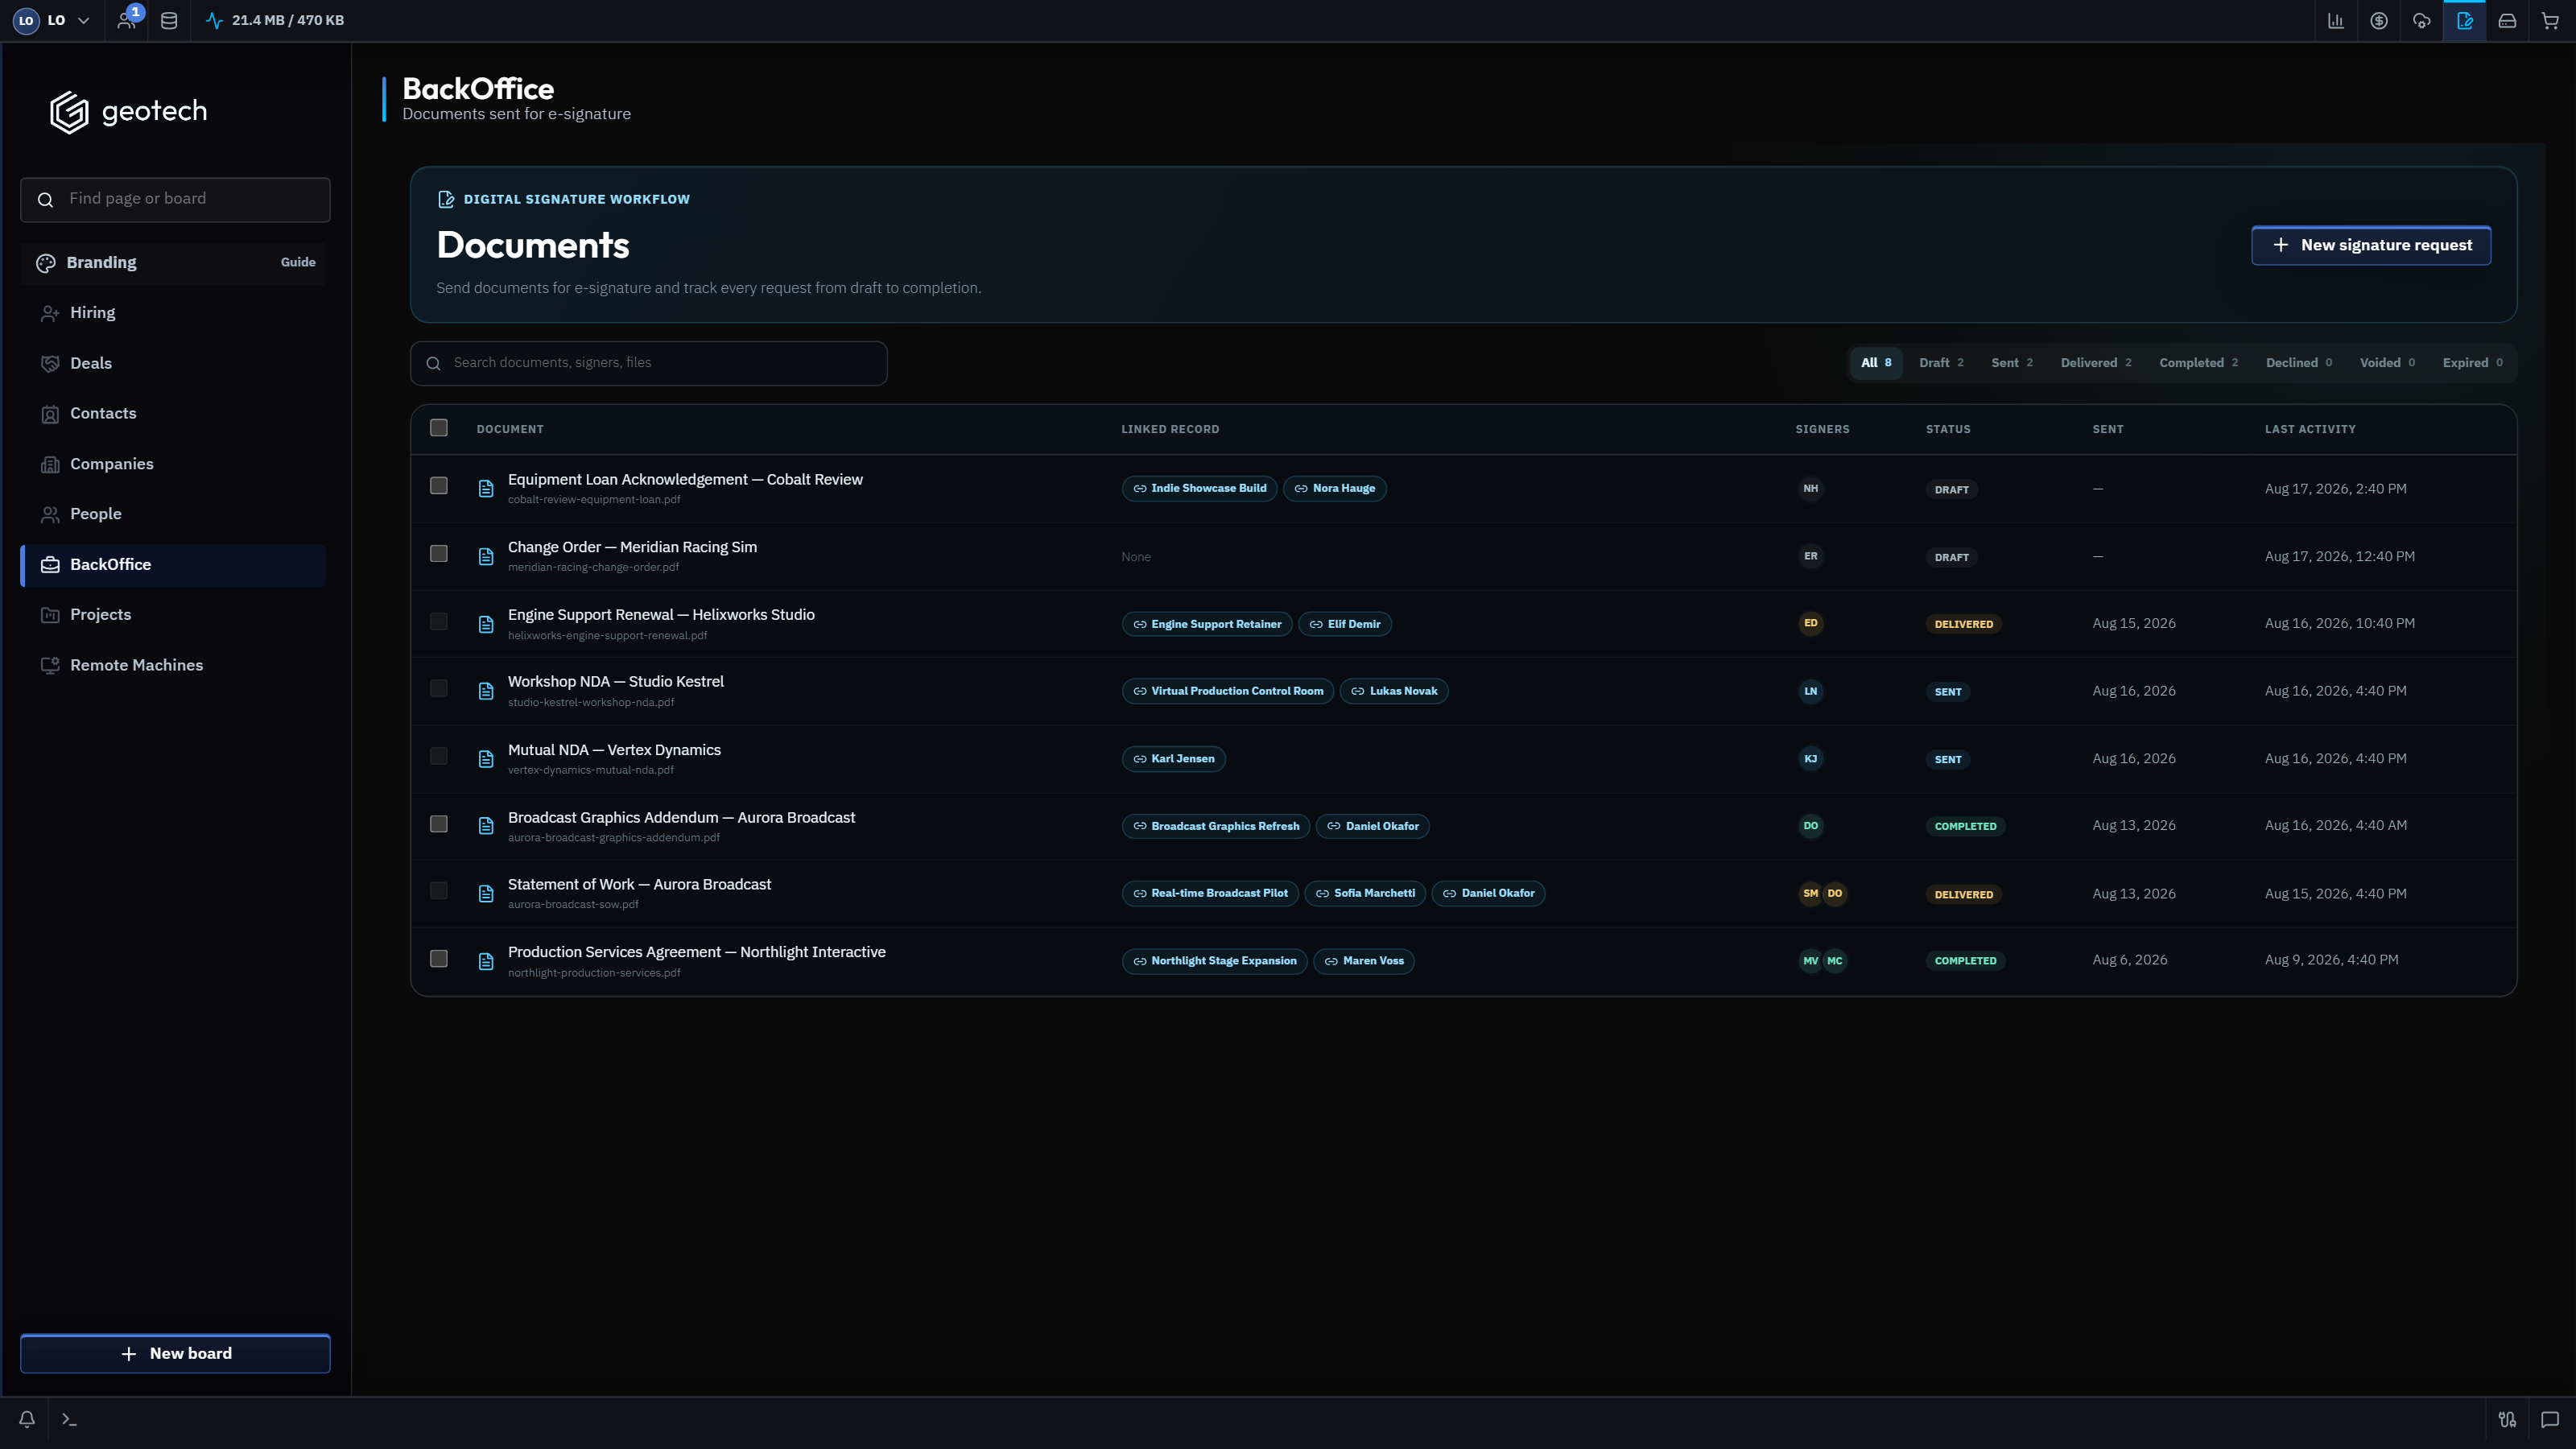The width and height of the screenshot is (2576, 1449).
Task: Click the git compare icon in status bar
Action: pyautogui.click(x=2507, y=1419)
